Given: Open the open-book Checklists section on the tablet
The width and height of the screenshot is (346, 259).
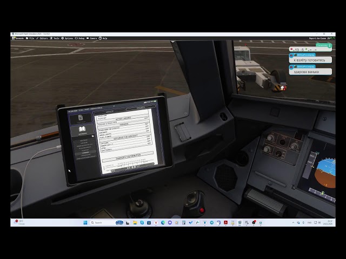Looking at the screenshot, I should [x=82, y=130].
